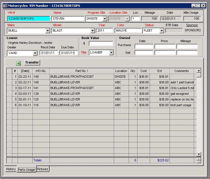Image resolution: width=210 pixels, height=179 pixels.
Task: Switch to the History tab
Action: [x=11, y=169]
